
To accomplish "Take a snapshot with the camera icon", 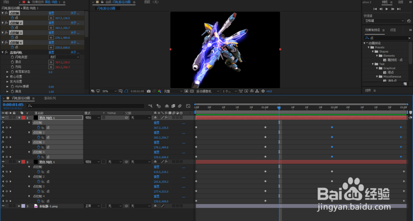I will coord(149,91).
